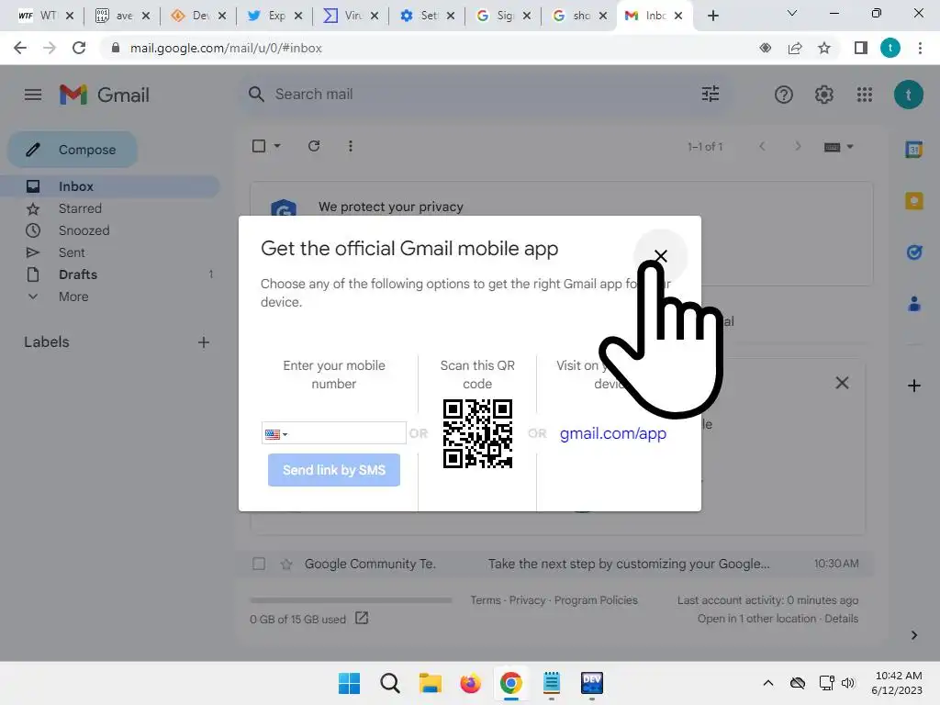
Task: Open storage management external link icon
Action: click(362, 618)
